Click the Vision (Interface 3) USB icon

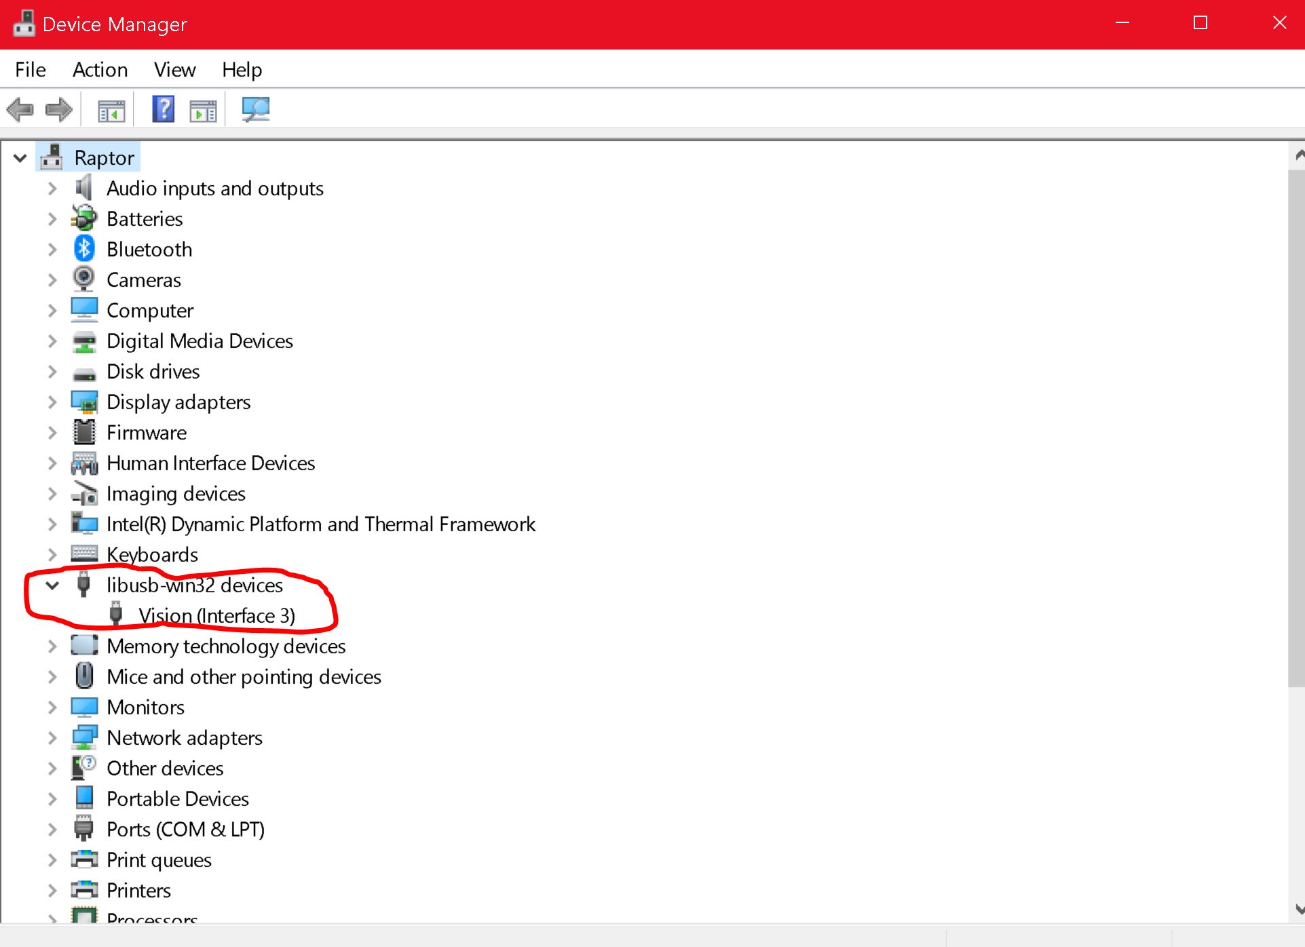pyautogui.click(x=116, y=613)
